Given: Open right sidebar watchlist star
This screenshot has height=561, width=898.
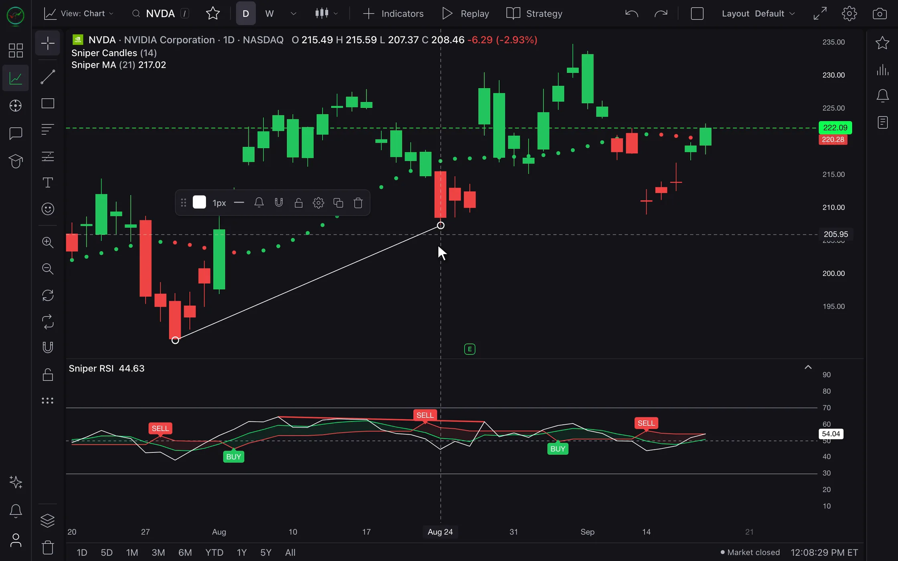Looking at the screenshot, I should [882, 43].
